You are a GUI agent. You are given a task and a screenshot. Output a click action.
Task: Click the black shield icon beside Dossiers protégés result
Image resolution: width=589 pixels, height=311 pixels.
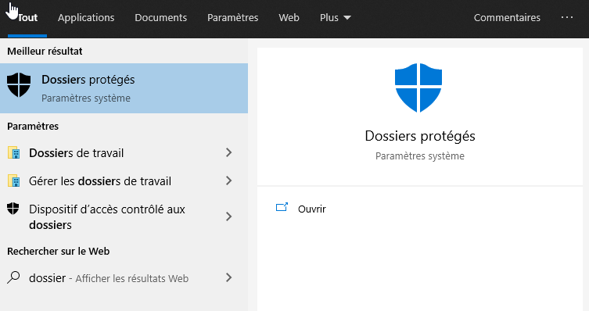click(x=19, y=85)
